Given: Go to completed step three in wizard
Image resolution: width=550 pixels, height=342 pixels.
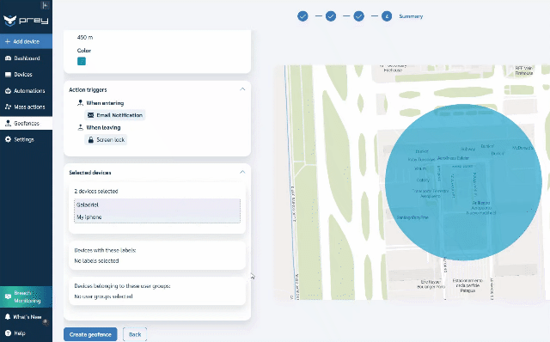Looking at the screenshot, I should click(x=358, y=16).
